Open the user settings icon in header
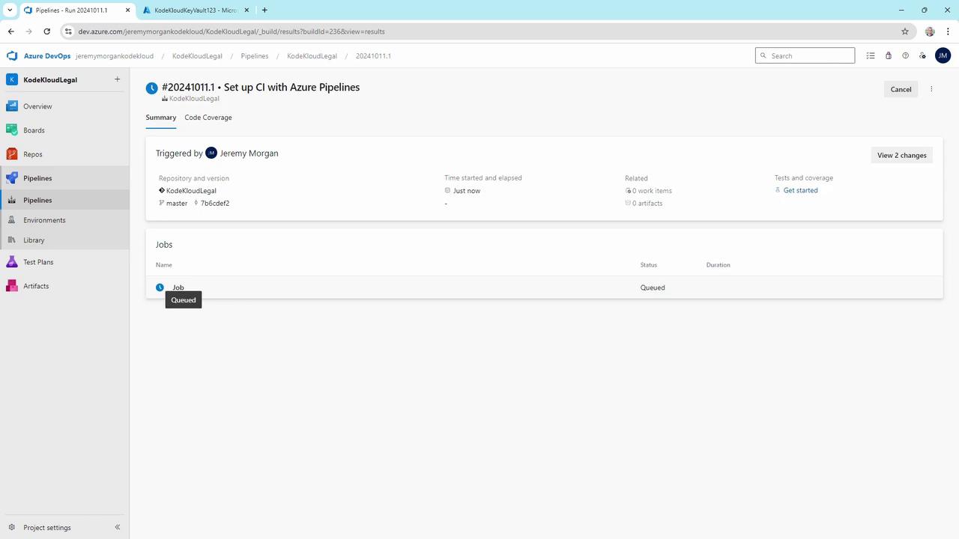This screenshot has height=539, width=959. point(922,55)
